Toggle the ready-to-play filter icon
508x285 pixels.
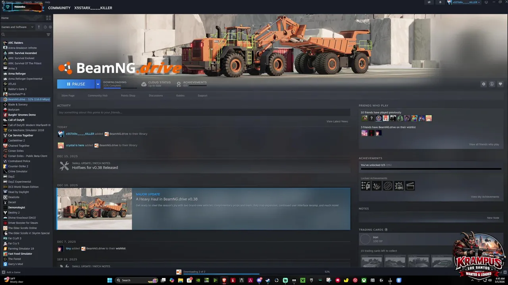click(50, 27)
